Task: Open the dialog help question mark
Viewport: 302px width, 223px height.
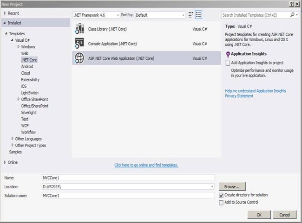Action: 292,4
